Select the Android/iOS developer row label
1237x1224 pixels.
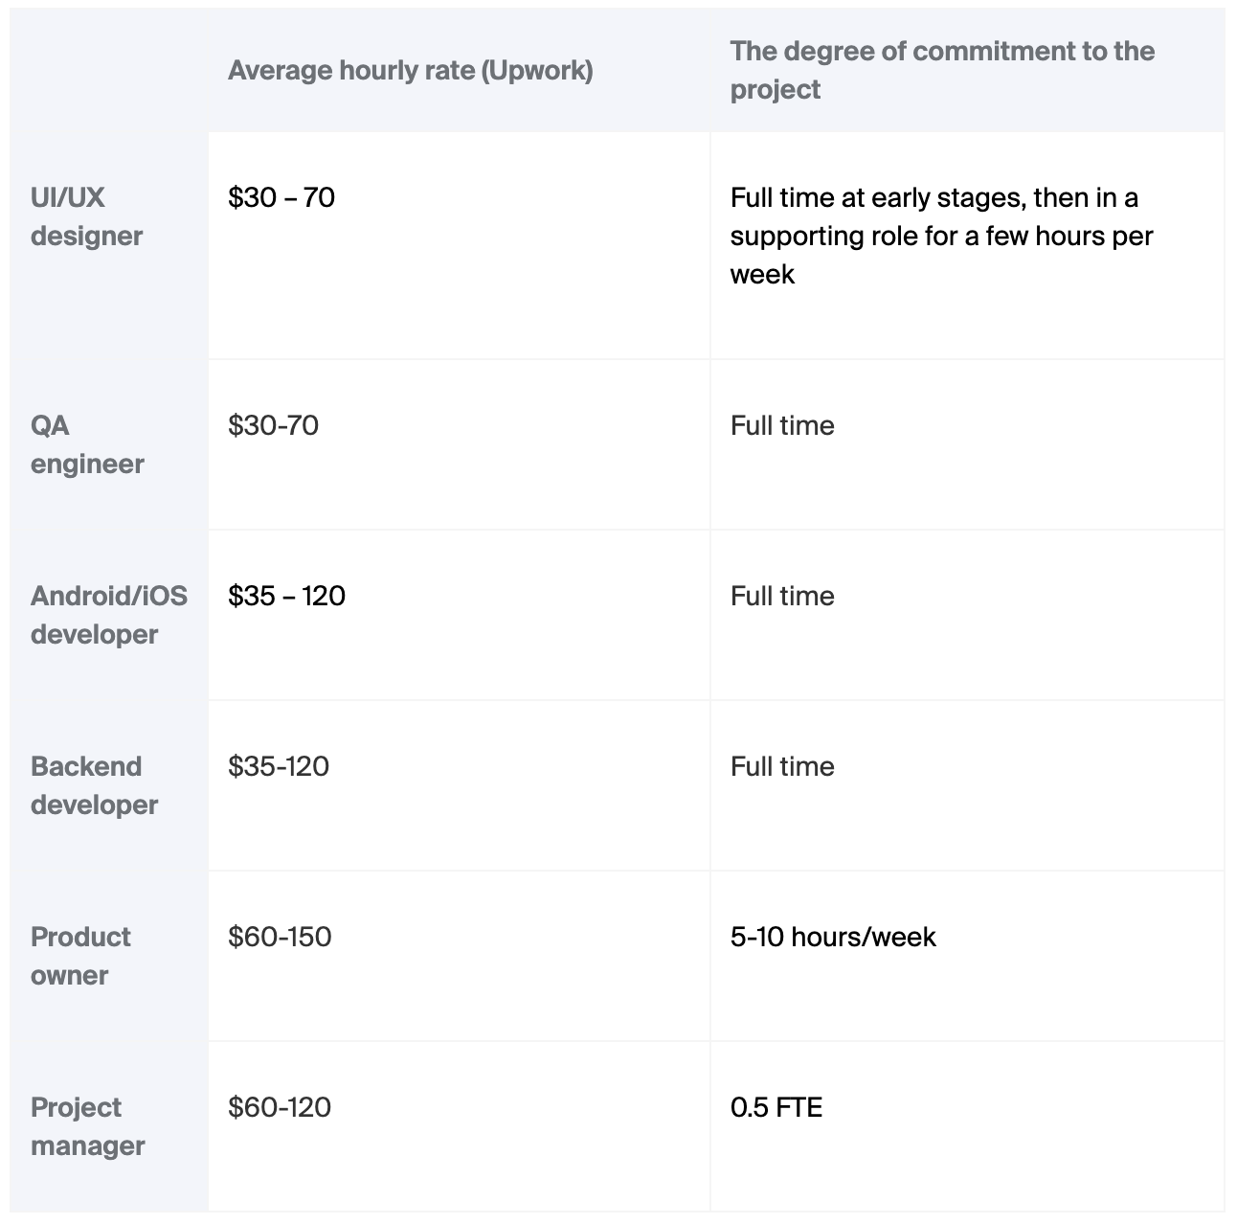(x=109, y=615)
